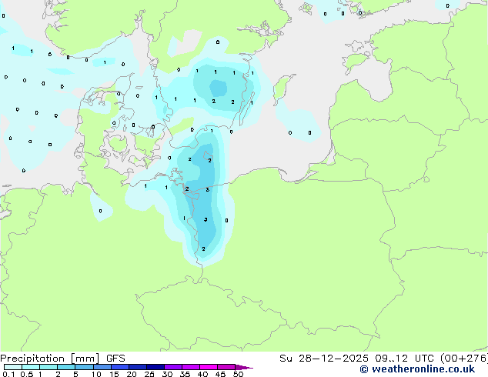
Task: Pick the 15–20 mm blue legend swatch
Action: (120, 367)
